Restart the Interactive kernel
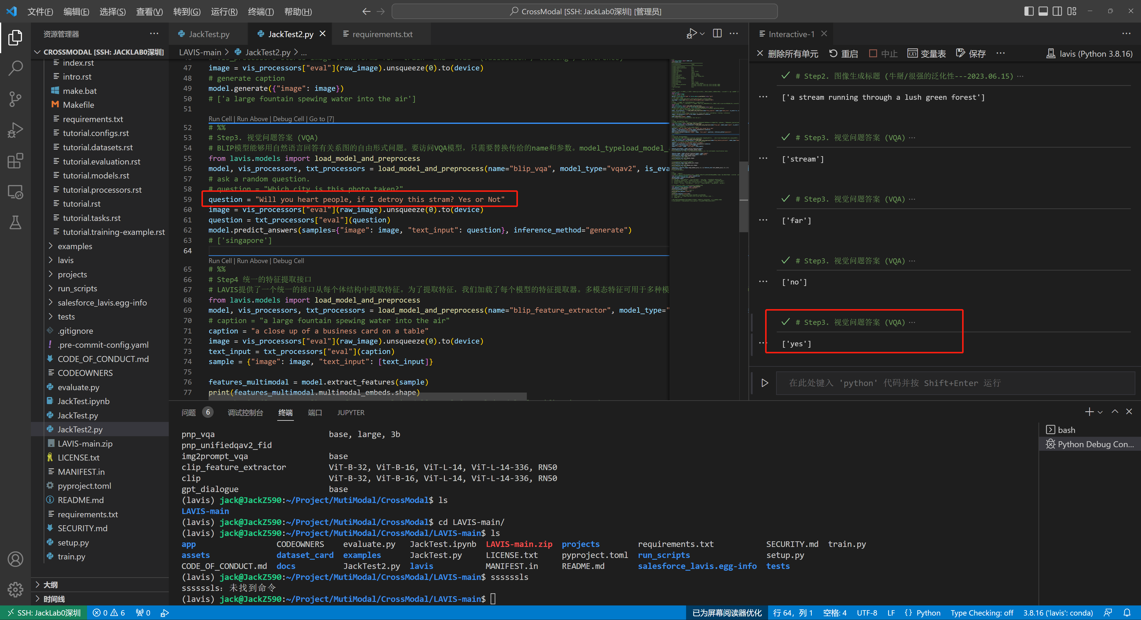1141x620 pixels. (843, 53)
